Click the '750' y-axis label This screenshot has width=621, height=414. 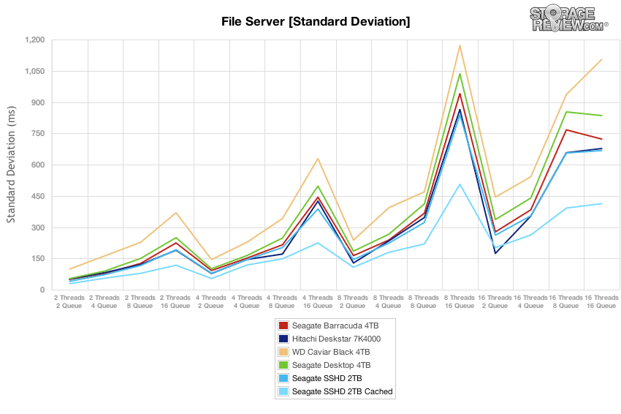point(37,134)
